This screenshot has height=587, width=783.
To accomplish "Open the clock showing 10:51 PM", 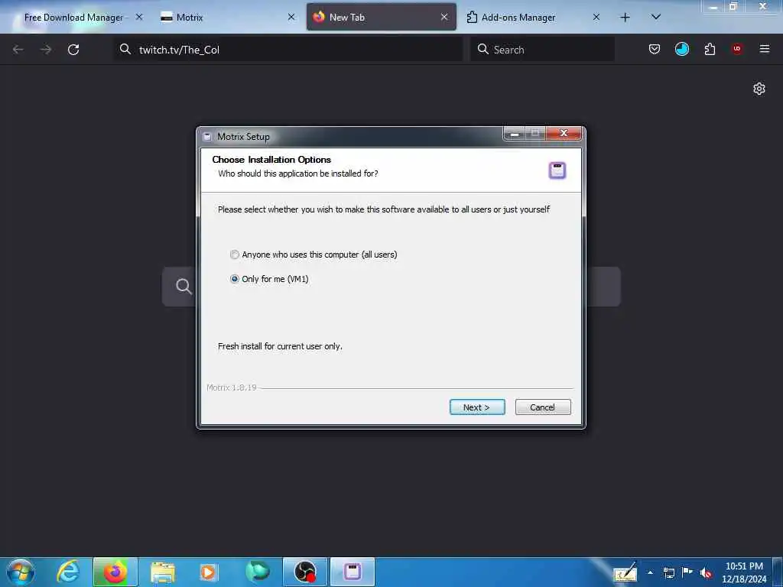I will pos(744,572).
